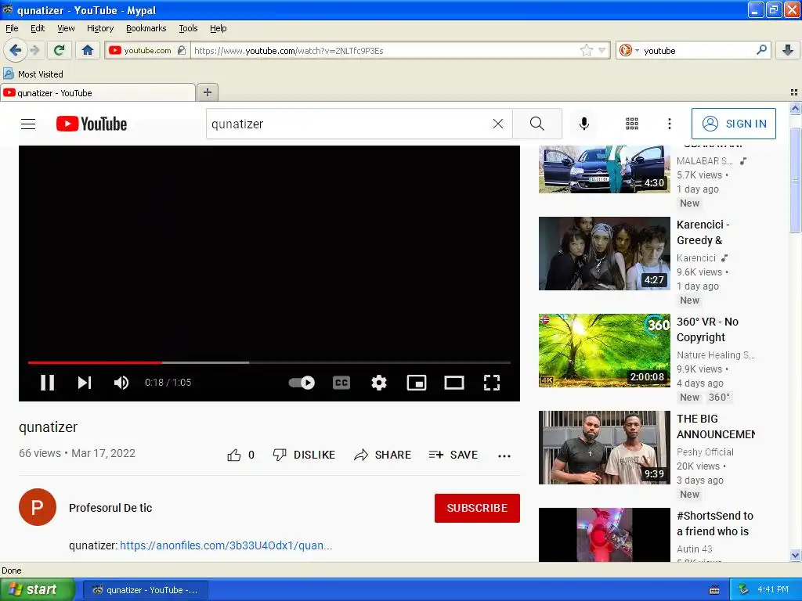This screenshot has height=601, width=802.
Task: Share the video
Action: tap(382, 455)
